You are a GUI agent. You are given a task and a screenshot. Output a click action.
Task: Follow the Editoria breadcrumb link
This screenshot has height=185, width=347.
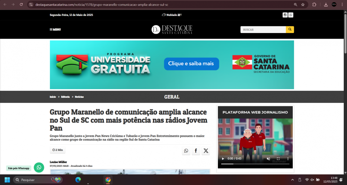[65, 97]
